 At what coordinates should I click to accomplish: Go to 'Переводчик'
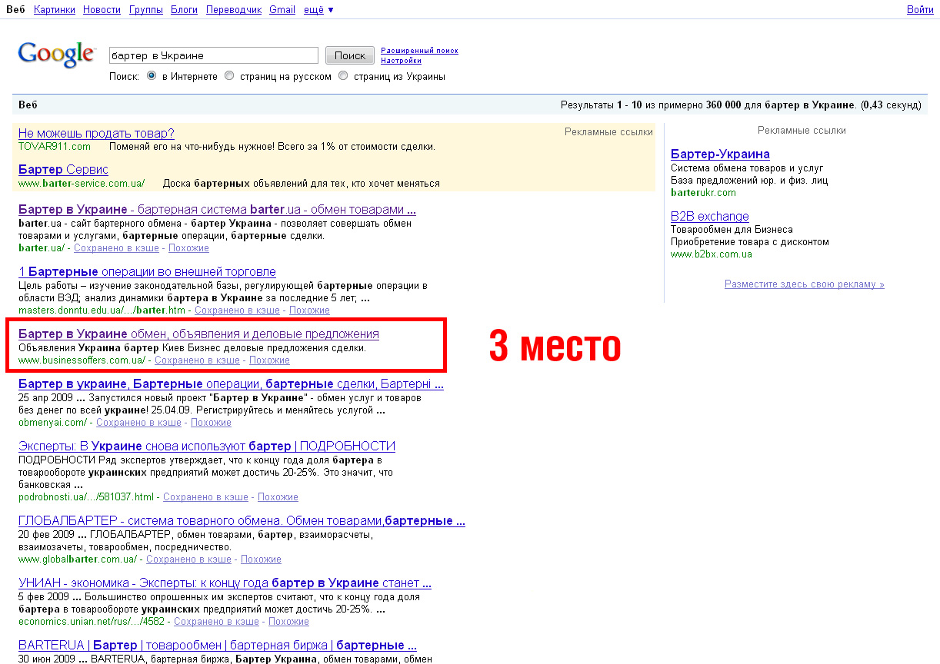pyautogui.click(x=233, y=9)
